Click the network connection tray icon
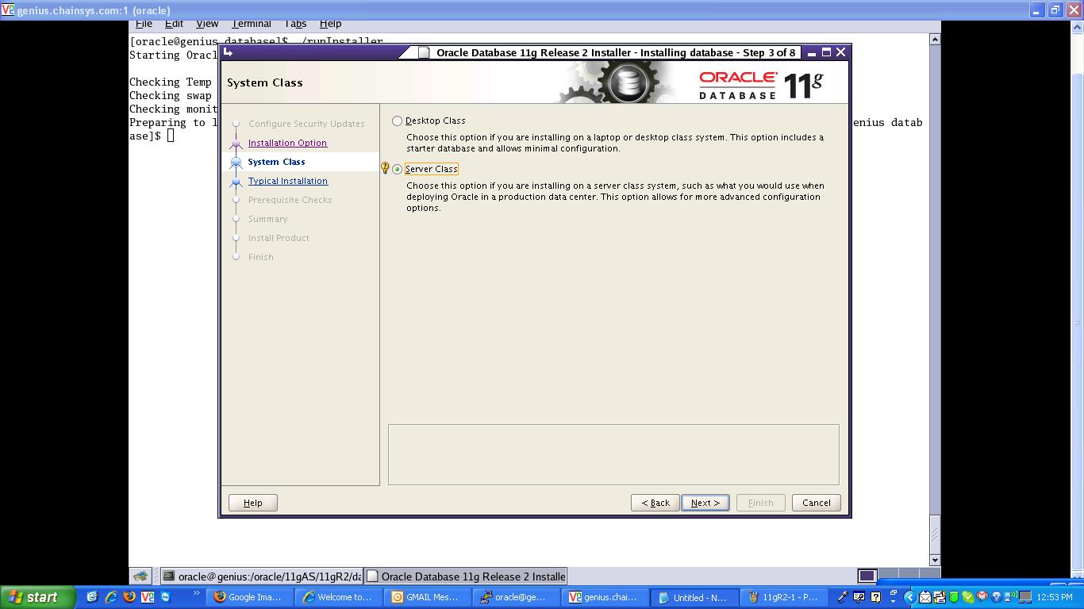 (x=1010, y=596)
